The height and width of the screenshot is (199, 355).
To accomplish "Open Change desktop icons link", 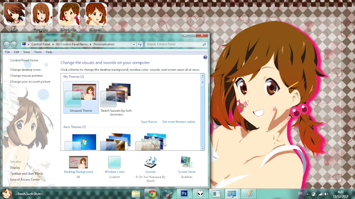I will coord(25,70).
